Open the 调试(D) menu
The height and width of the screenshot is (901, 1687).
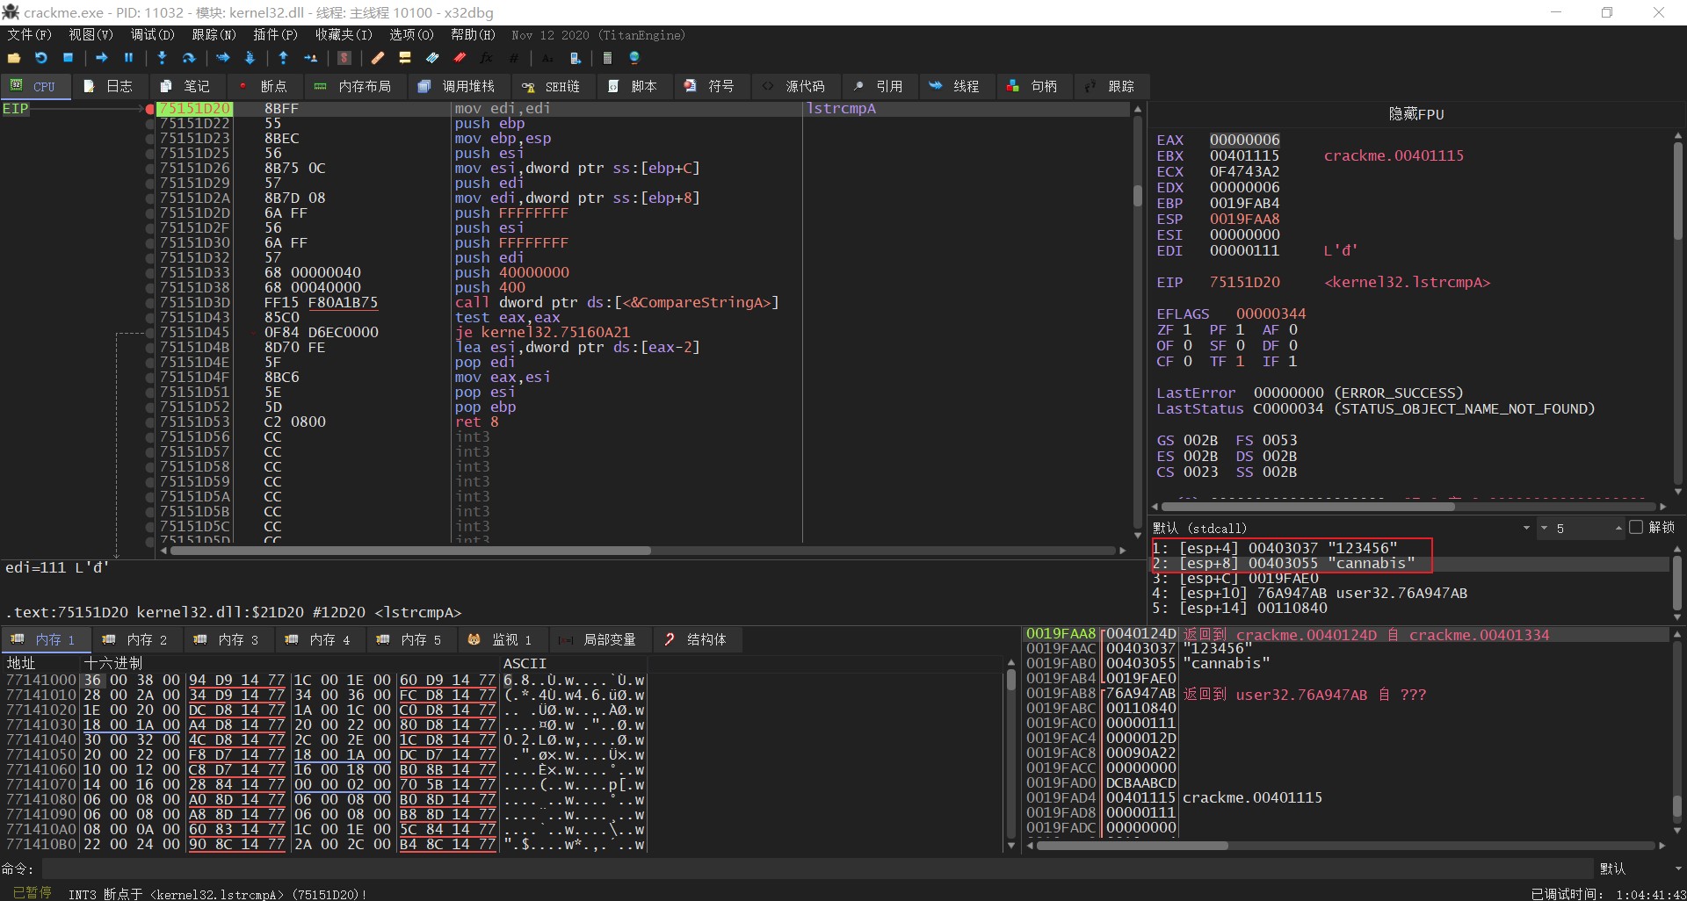[152, 35]
